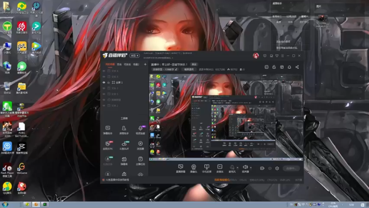The image size is (369, 208).
Task: Switch to the second scene tab
Action: (x=119, y=64)
